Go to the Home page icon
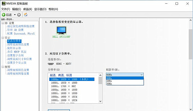This screenshot has height=111, width=193. (26, 15)
